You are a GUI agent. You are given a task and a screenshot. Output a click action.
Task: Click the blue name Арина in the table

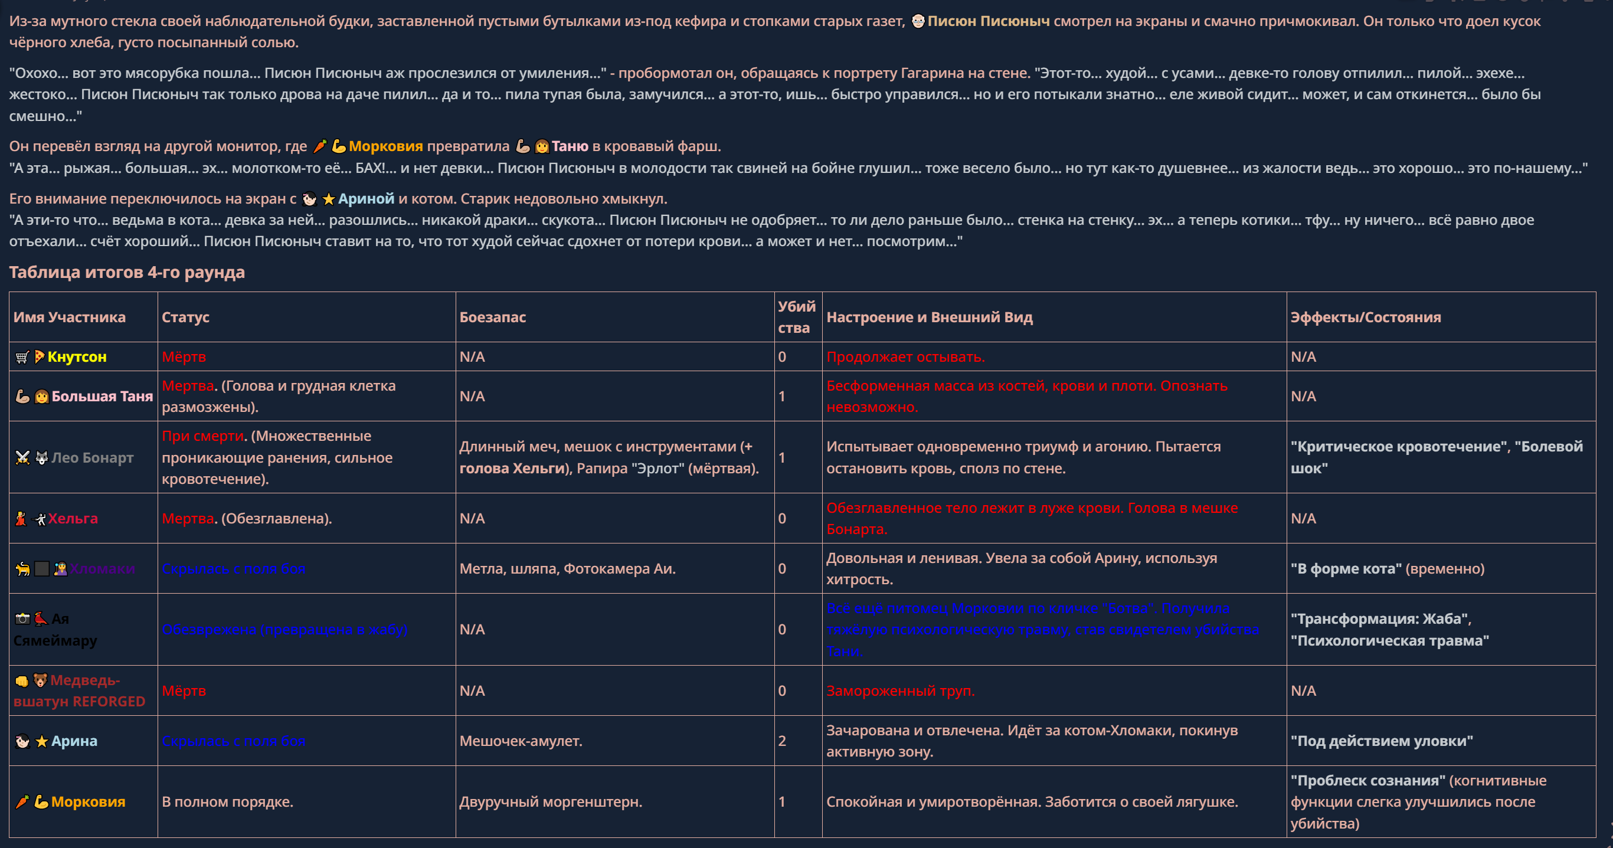coord(74,741)
